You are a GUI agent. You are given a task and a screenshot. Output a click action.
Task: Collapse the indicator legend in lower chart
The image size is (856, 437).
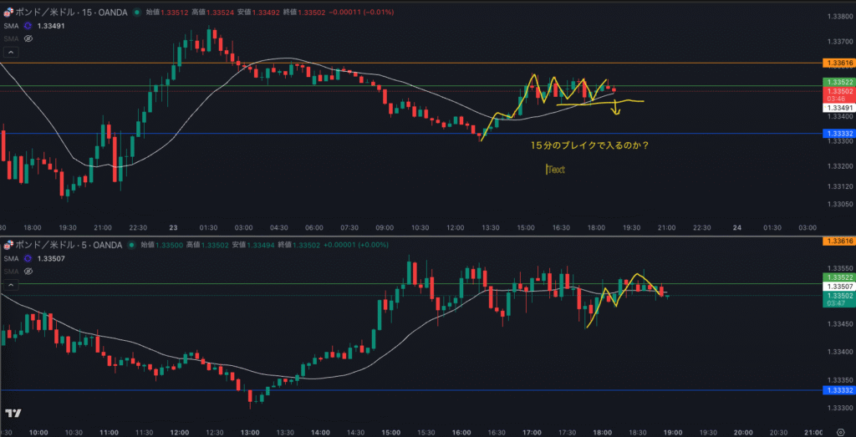pos(10,284)
